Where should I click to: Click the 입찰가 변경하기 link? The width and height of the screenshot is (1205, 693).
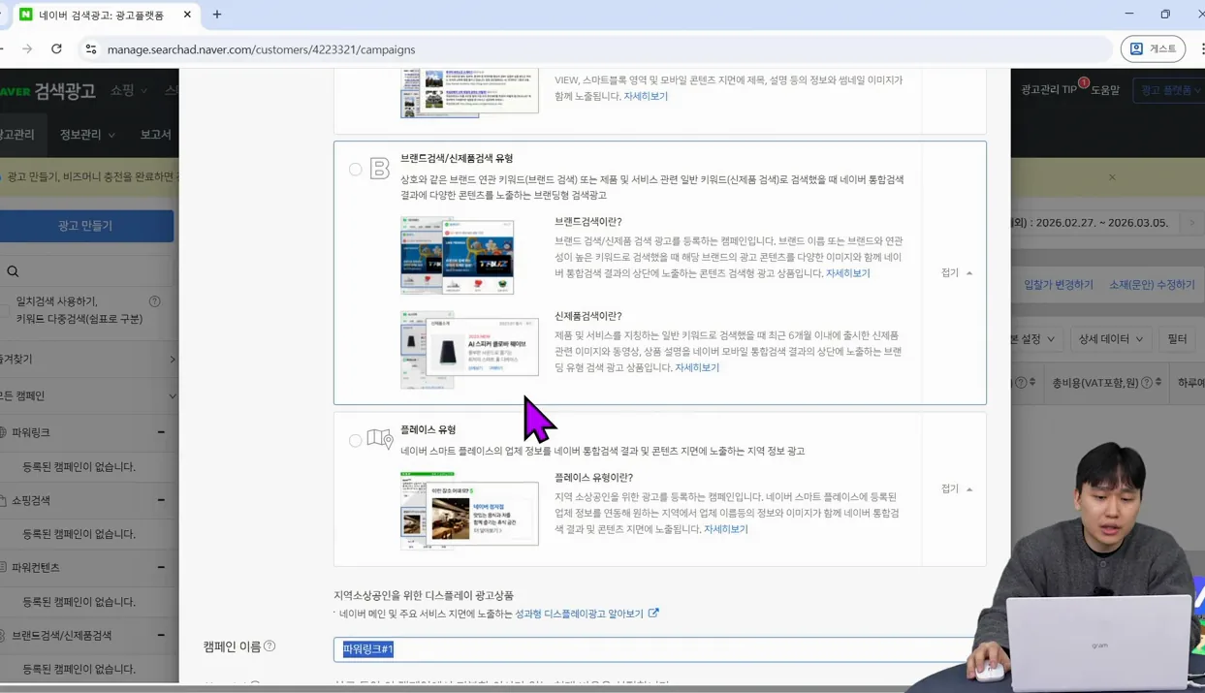click(x=1059, y=285)
